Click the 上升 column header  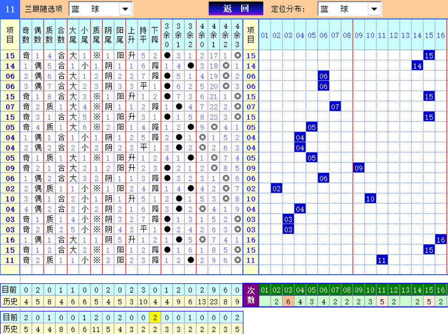[x=131, y=34]
